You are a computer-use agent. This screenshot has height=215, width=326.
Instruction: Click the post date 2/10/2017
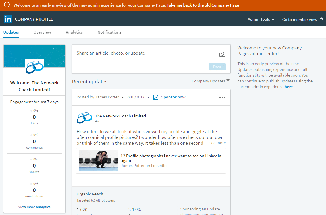coord(136,97)
